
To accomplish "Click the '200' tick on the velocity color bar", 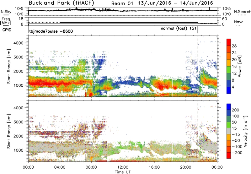I will (x=236, y=110).
